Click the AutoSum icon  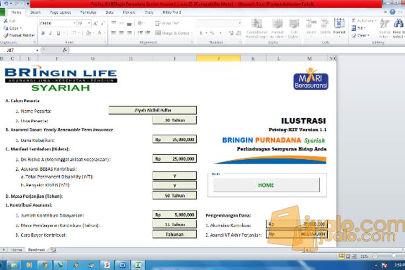pyautogui.click(x=354, y=21)
